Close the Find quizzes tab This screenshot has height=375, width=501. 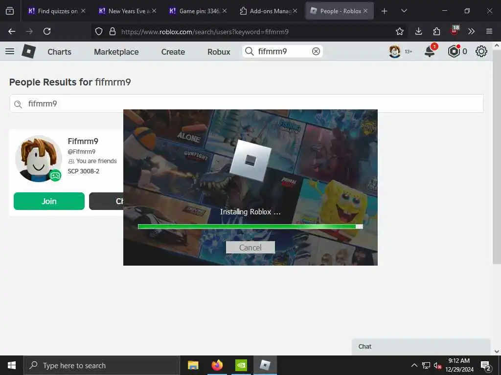coord(83,11)
